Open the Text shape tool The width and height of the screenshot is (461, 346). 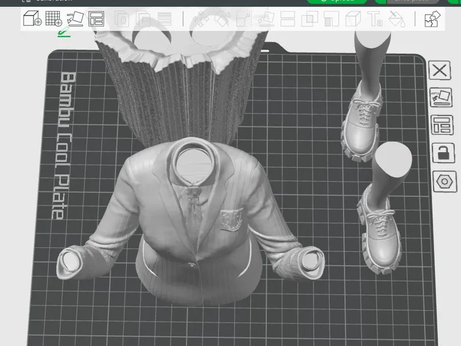pyautogui.click(x=375, y=19)
